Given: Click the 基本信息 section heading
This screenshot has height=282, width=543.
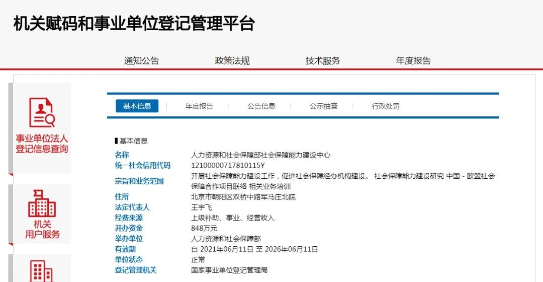Looking at the screenshot, I should point(134,141).
